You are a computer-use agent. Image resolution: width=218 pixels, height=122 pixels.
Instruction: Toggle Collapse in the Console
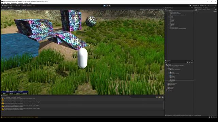[x=8, y=97]
